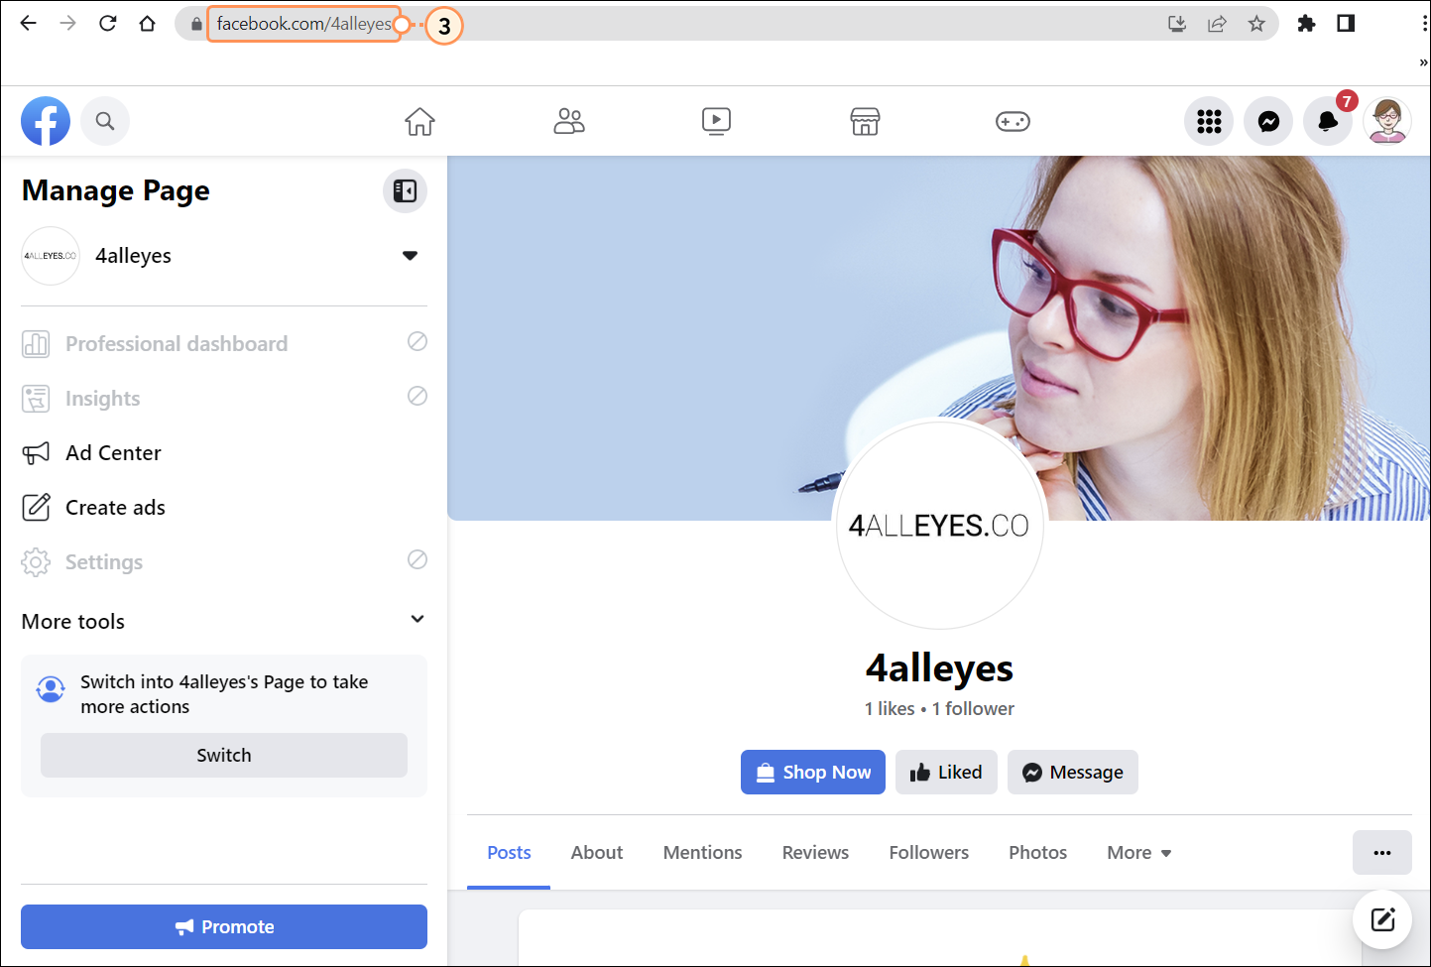Open the 4ALLEYES.CO profile picture

939,525
